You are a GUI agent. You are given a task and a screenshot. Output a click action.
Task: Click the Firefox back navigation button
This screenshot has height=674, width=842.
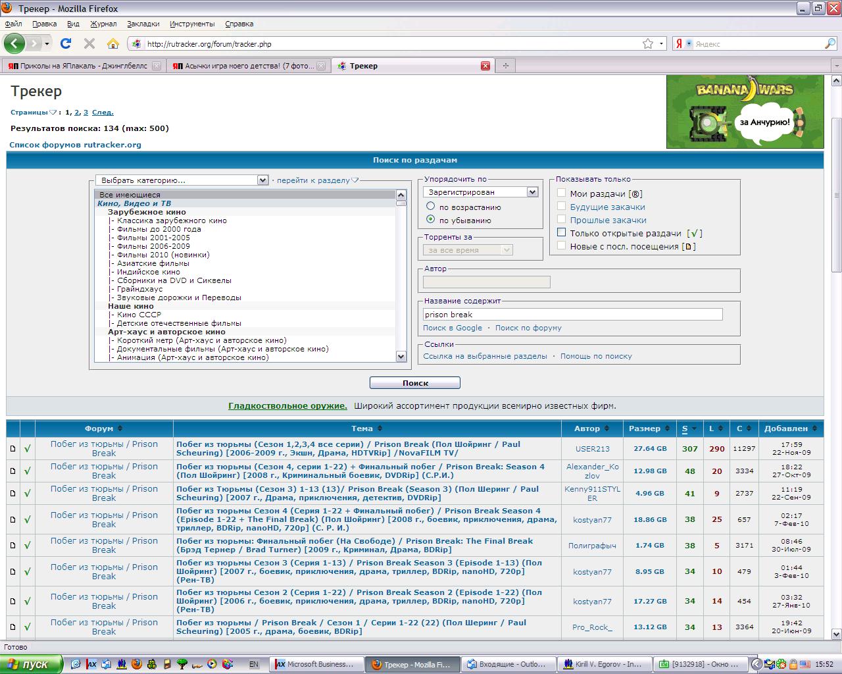click(x=14, y=44)
